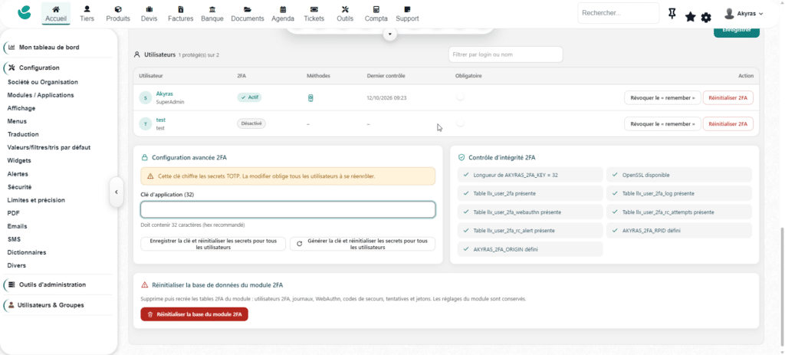Open Limites et précision settings

pos(36,200)
